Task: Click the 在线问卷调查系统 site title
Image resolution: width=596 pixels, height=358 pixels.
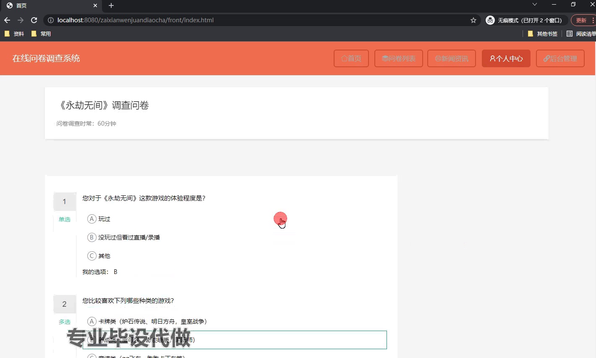Action: (x=46, y=58)
